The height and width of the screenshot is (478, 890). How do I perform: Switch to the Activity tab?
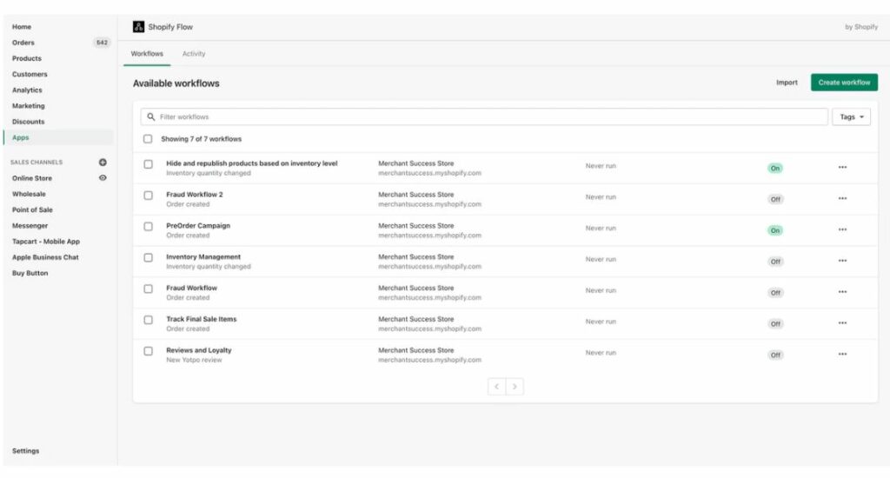point(194,54)
